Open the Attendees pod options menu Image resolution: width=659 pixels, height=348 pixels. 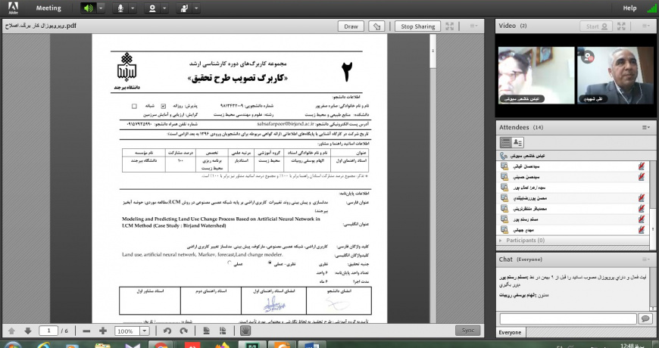[645, 127]
